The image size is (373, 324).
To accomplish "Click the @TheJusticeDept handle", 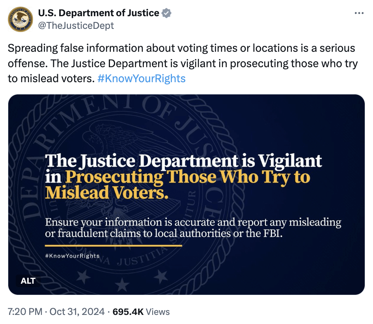I will click(x=76, y=26).
